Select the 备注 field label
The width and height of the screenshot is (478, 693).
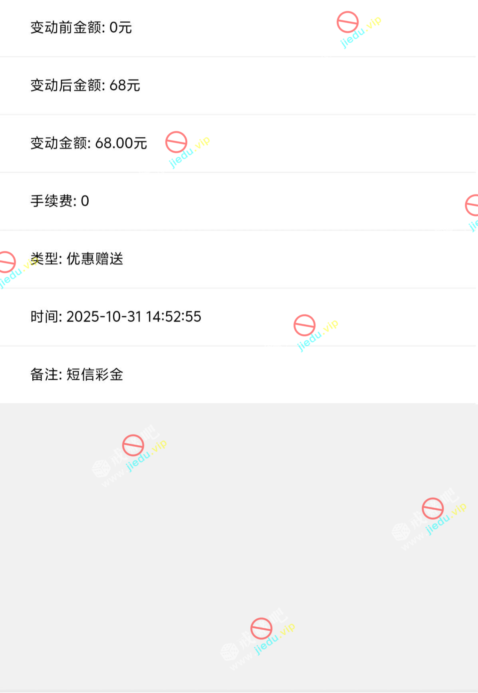tap(46, 375)
